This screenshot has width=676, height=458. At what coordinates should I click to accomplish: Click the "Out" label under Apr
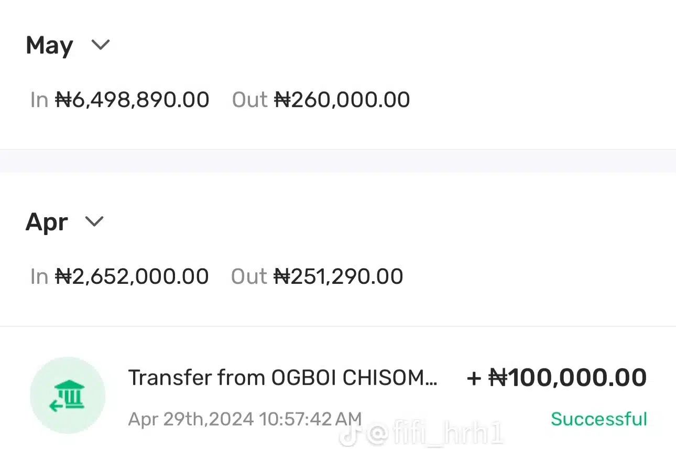pos(248,276)
